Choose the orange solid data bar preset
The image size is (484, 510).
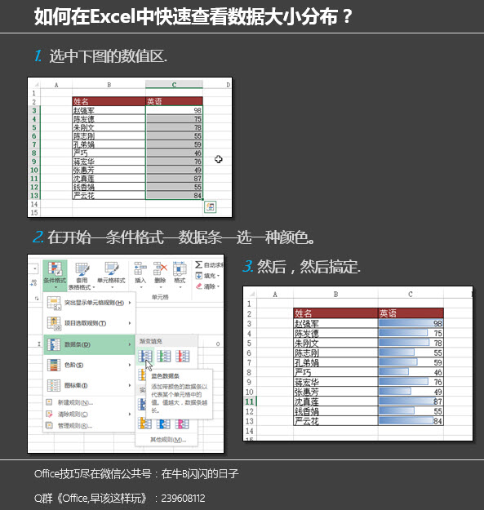tap(144, 424)
